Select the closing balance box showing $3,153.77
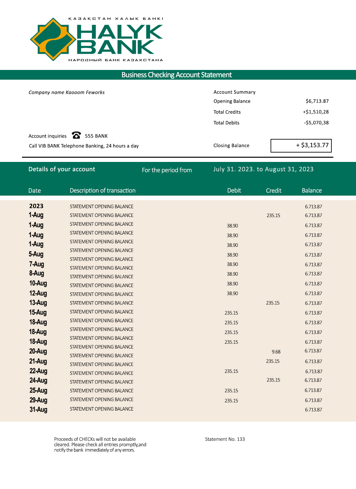 pos(301,145)
